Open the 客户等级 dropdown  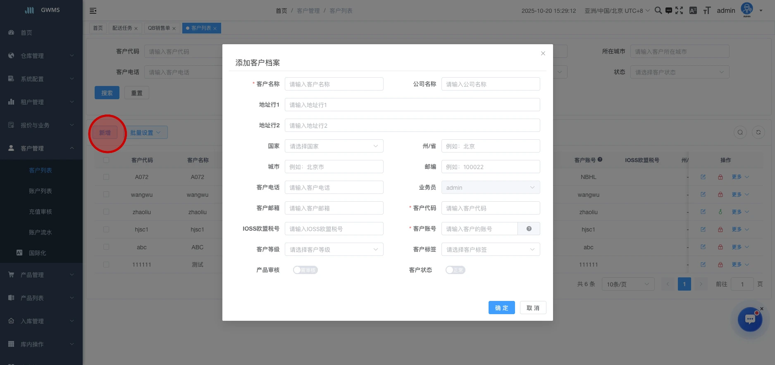pos(334,249)
